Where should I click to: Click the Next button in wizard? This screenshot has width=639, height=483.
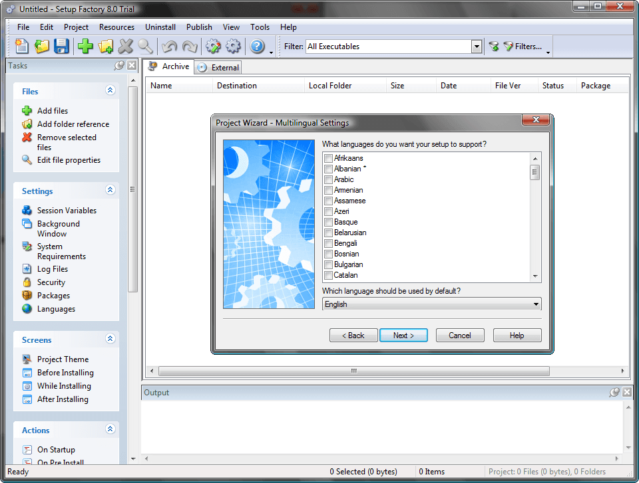(403, 336)
